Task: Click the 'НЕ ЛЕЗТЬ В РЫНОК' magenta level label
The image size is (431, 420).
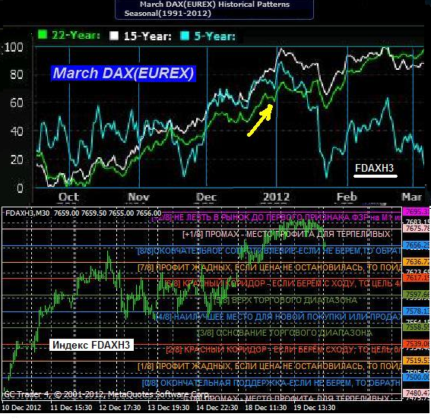Action: click(276, 217)
